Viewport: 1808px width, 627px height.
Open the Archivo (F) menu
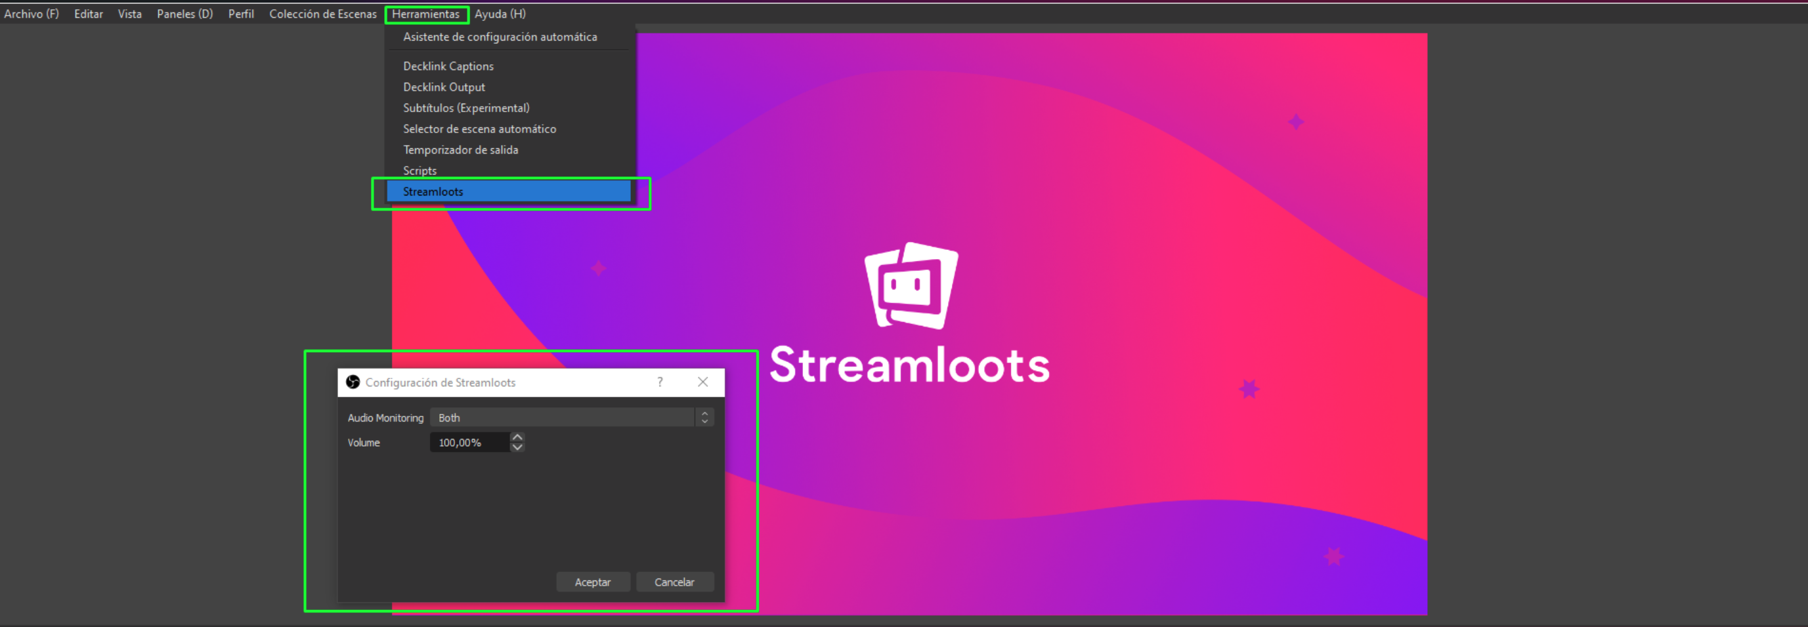(32, 14)
